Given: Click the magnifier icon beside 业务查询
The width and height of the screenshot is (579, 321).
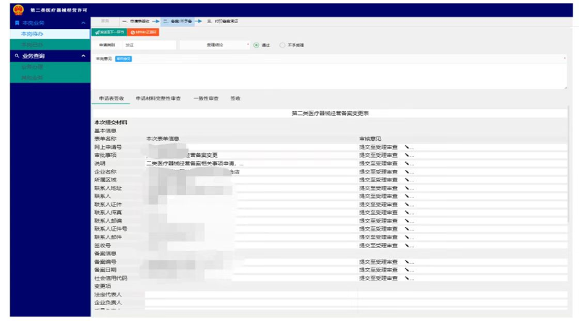Looking at the screenshot, I should [17, 56].
